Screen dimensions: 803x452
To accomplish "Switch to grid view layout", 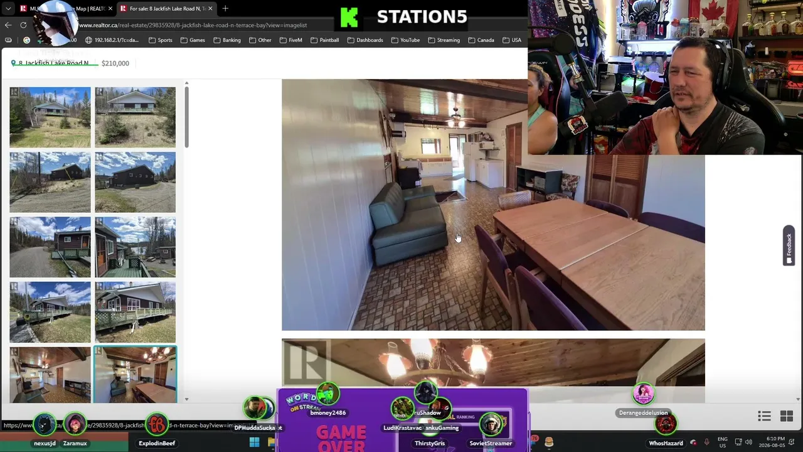I will pyautogui.click(x=787, y=416).
